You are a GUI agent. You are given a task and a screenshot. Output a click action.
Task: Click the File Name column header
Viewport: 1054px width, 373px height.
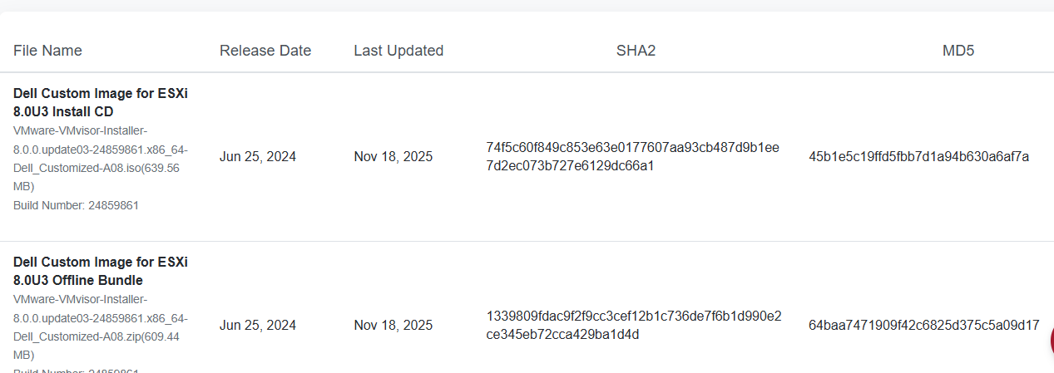pos(47,51)
